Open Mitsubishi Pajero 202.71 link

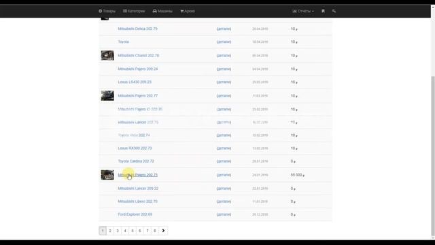(137, 175)
